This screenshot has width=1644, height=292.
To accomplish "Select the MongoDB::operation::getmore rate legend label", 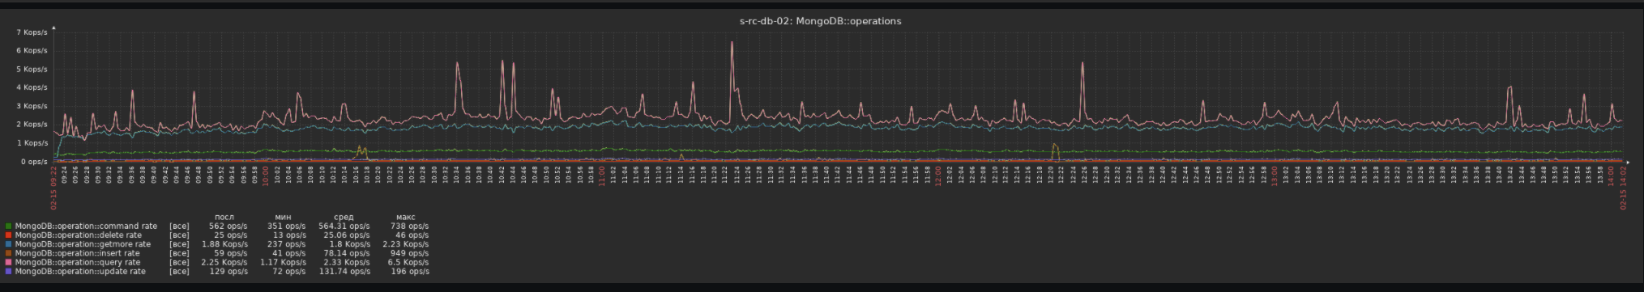I will click(x=83, y=244).
